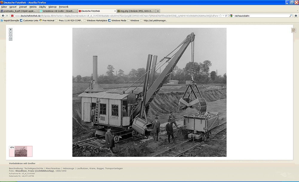
Task: Click the viewer icon at top right
Action: pos(293,30)
